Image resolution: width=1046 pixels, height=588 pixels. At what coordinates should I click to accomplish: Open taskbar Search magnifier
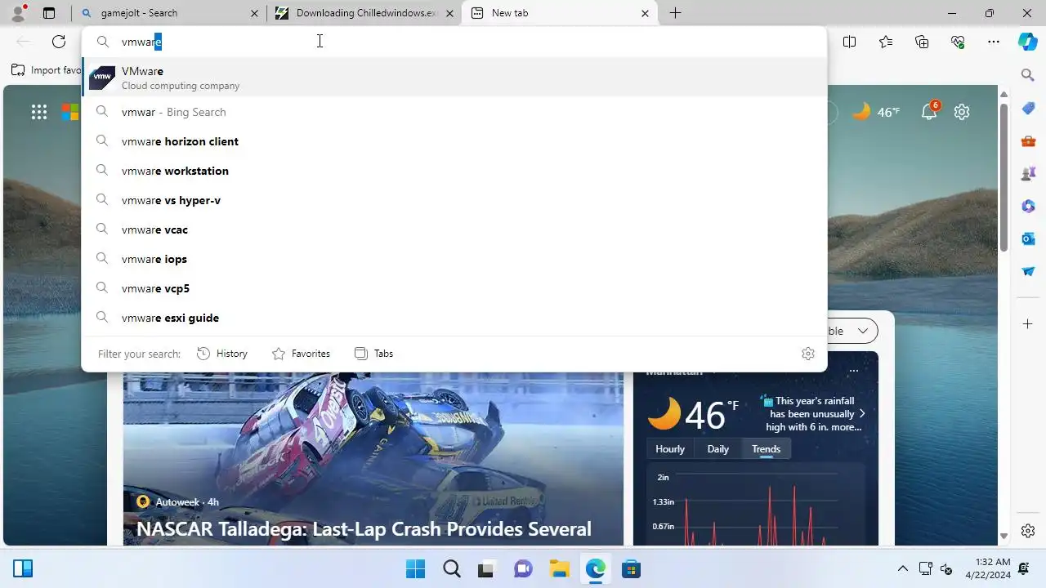click(452, 569)
